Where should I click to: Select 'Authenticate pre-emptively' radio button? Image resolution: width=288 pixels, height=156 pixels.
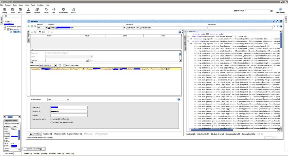pos(51,122)
